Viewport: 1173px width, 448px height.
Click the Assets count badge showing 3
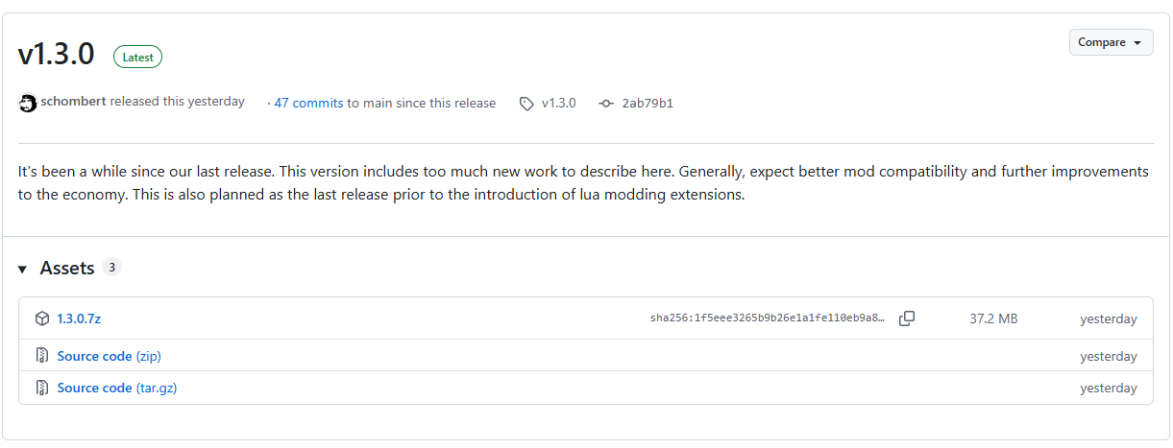click(x=111, y=268)
